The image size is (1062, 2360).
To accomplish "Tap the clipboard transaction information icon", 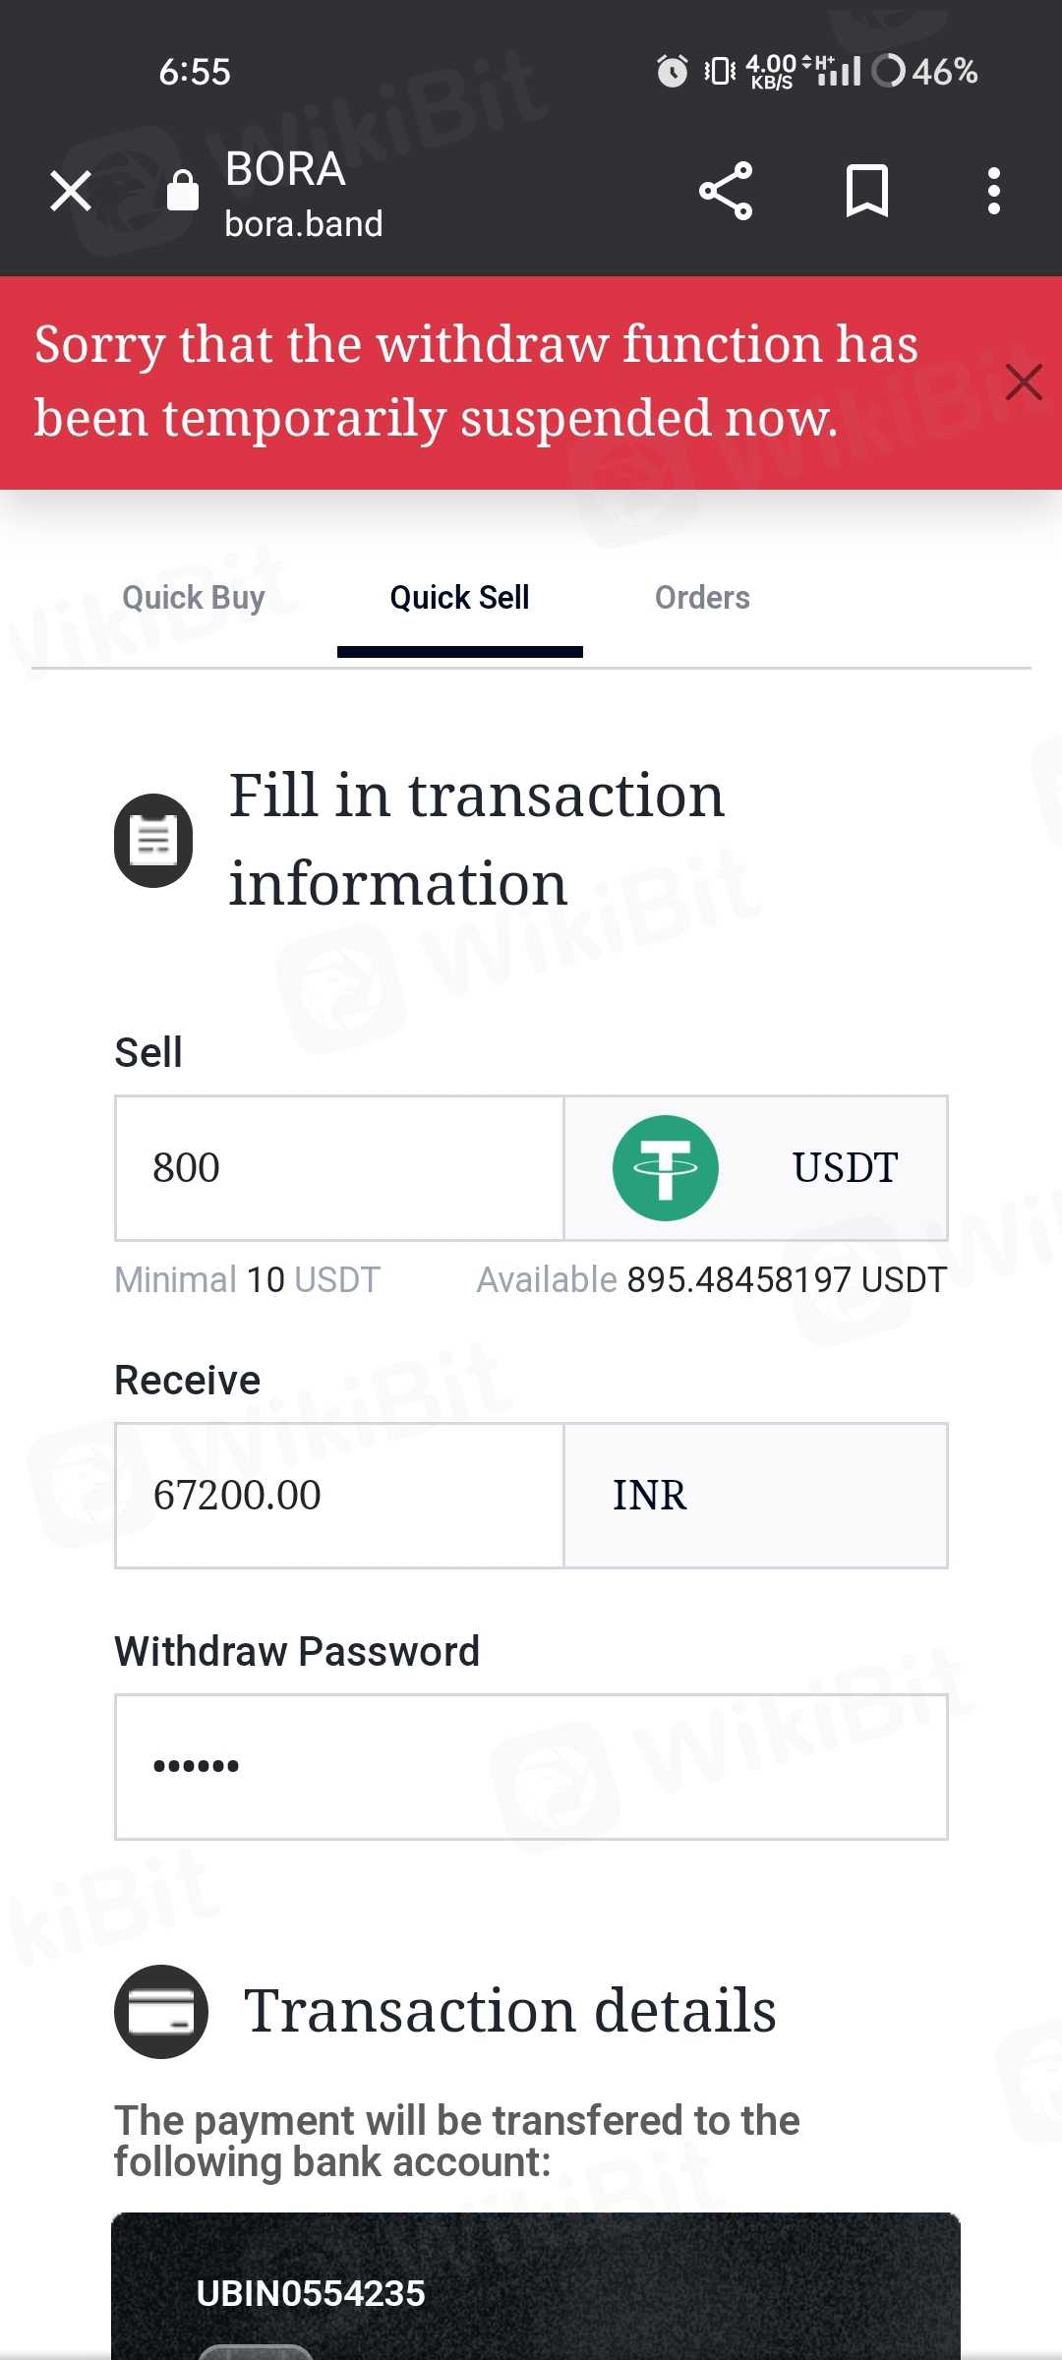I will 153,841.
